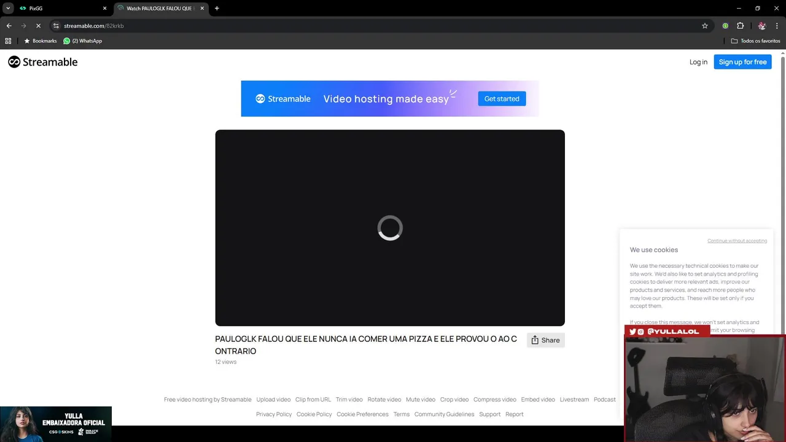Close the Watch PAULOGLK tab
The image size is (786, 442).
tap(202, 9)
